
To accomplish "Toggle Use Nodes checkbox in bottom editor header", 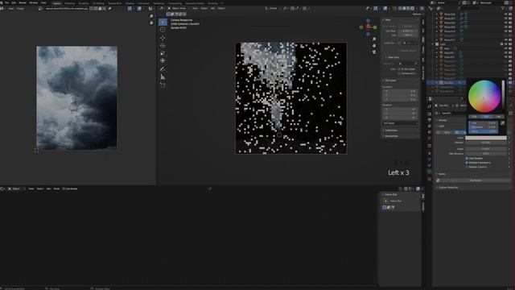I will tap(64, 188).
